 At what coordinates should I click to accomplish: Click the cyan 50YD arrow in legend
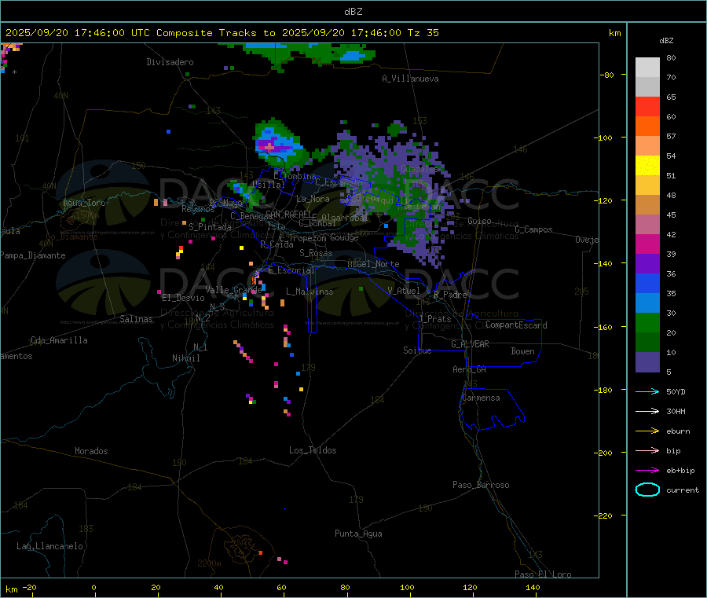point(647,391)
